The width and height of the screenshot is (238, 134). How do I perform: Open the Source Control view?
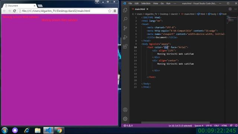point(125,28)
